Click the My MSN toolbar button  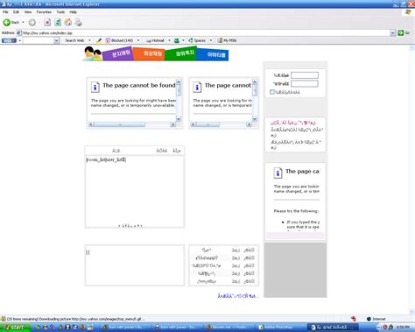coord(227,40)
